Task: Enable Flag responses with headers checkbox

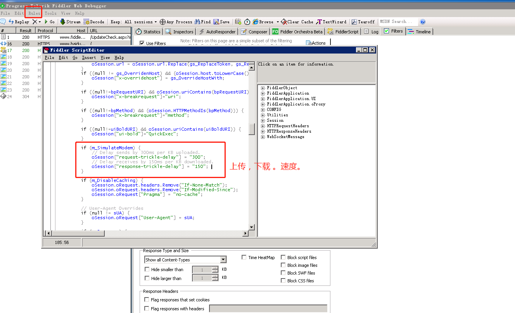Action: click(147, 309)
